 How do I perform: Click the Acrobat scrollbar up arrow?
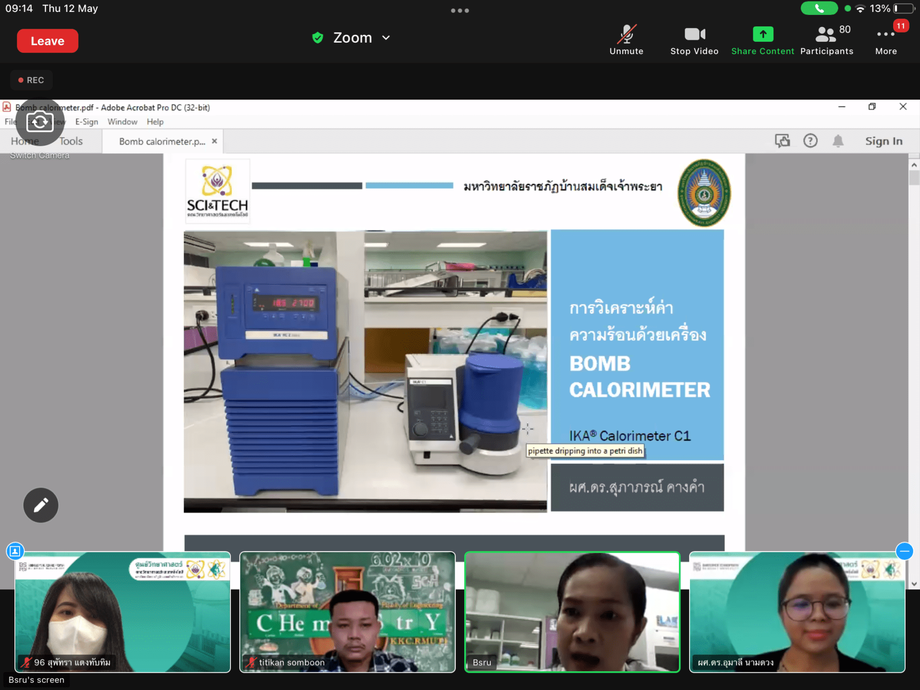coord(914,165)
